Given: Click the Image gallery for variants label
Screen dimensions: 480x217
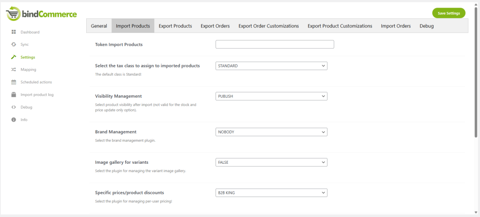Looking at the screenshot, I should [x=122, y=162].
